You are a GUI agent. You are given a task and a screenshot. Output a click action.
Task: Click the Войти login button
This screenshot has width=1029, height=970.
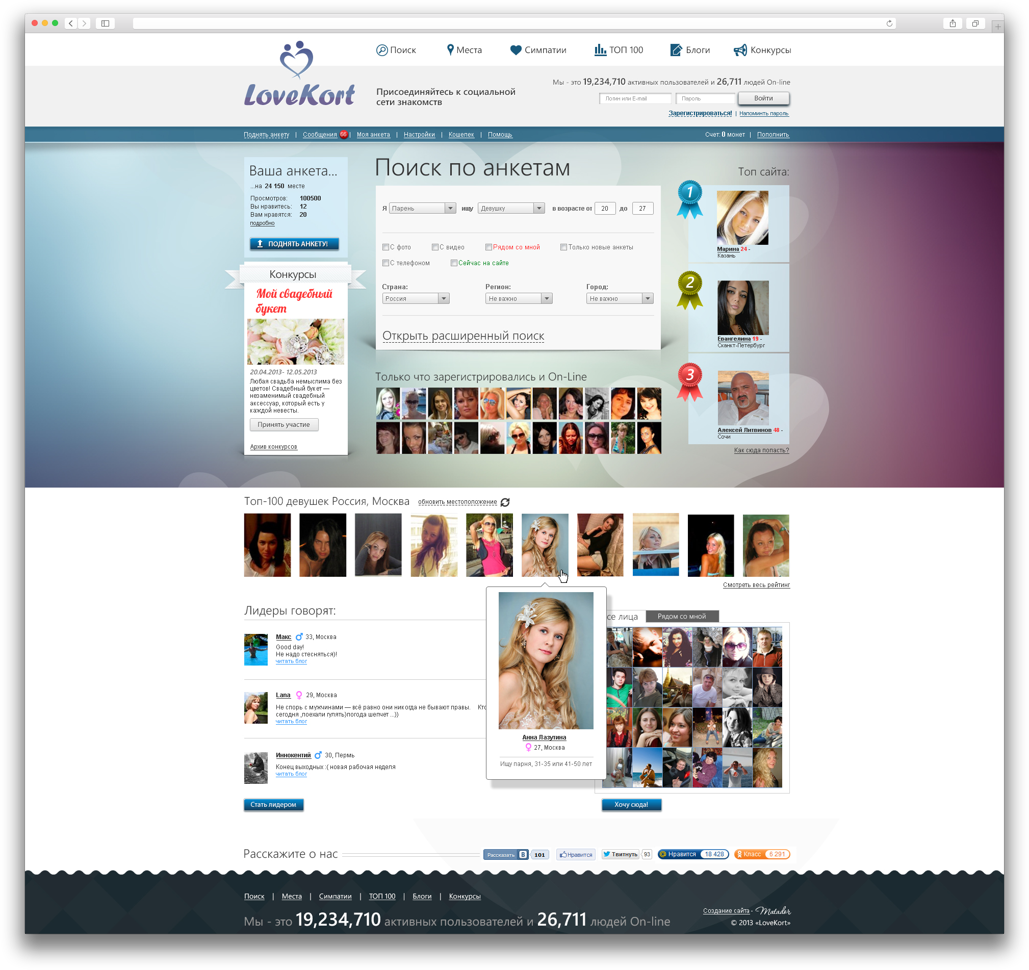click(x=763, y=98)
